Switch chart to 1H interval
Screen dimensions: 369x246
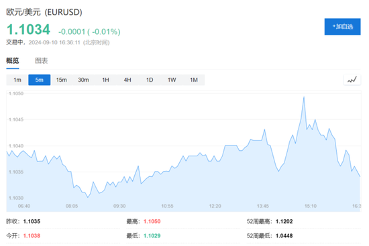[105, 80]
